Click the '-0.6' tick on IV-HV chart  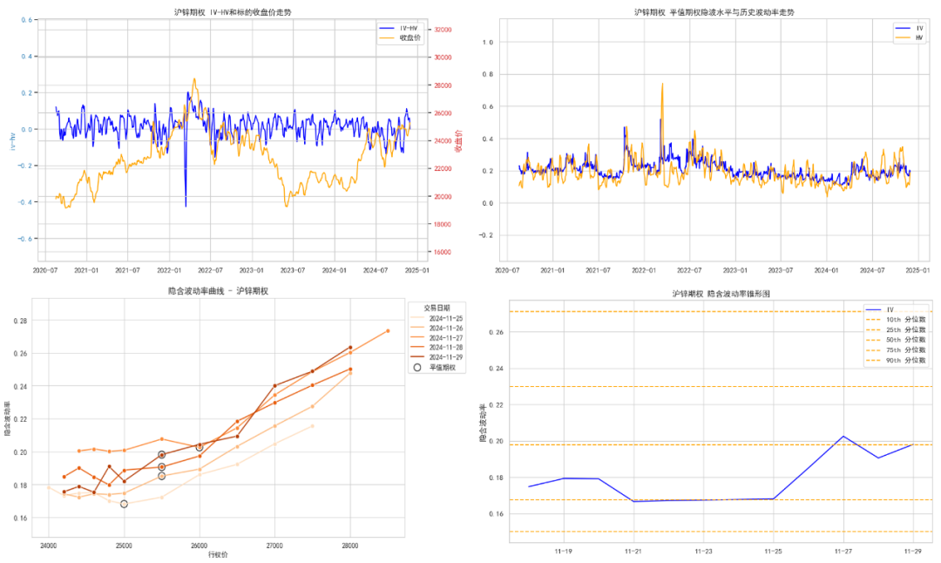[x=24, y=239]
